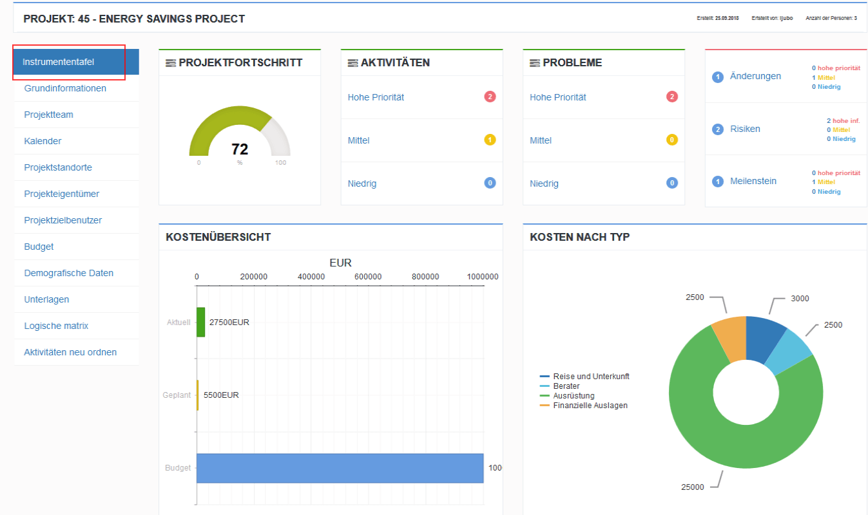The height and width of the screenshot is (515, 868).
Task: Click the blue Budget bar
Action: pyautogui.click(x=340, y=468)
